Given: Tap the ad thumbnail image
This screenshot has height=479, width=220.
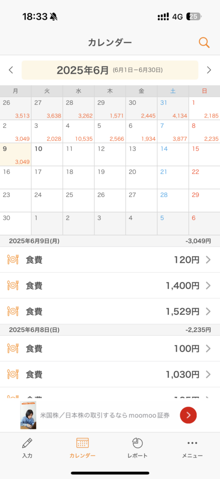Looking at the screenshot, I should point(28,415).
